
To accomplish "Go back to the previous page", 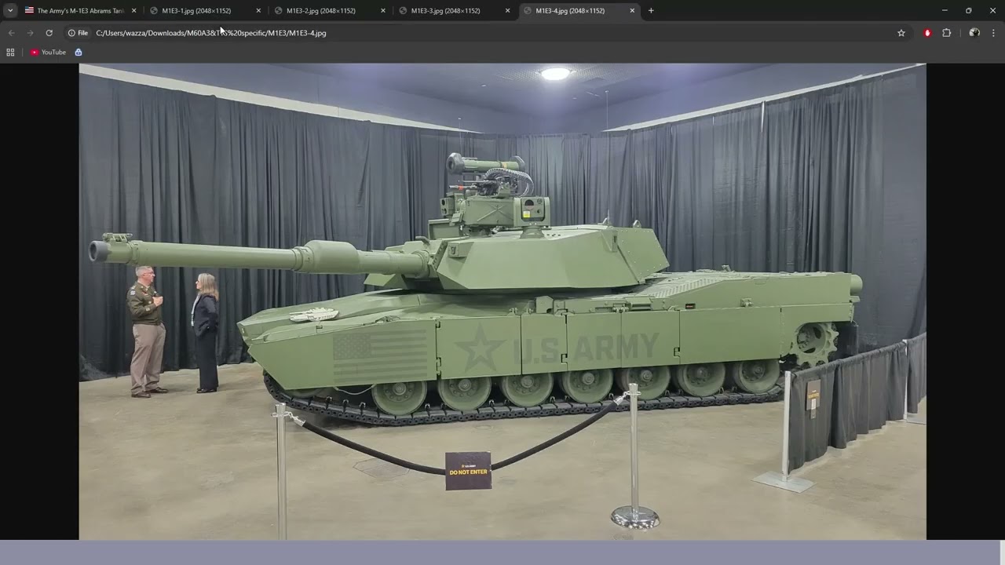I will coord(11,33).
